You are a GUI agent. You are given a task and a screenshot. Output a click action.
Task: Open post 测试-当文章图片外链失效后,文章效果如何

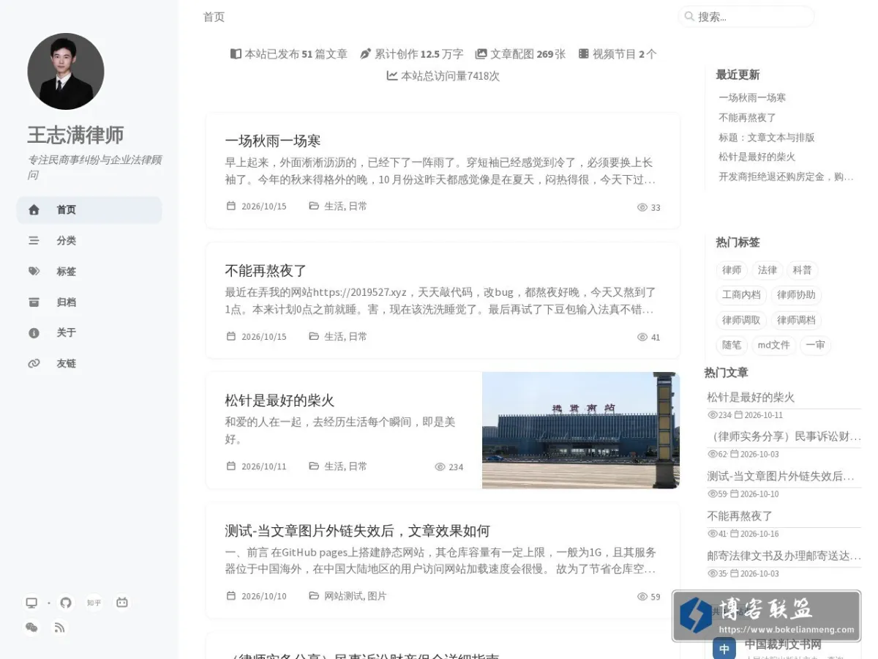(357, 531)
